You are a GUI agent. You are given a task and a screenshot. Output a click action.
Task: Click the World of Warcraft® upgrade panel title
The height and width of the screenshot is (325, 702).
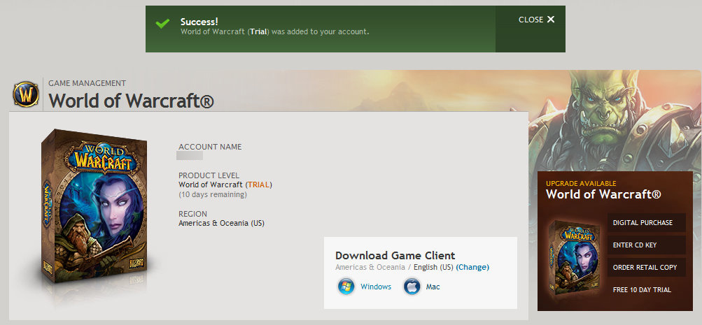point(603,194)
